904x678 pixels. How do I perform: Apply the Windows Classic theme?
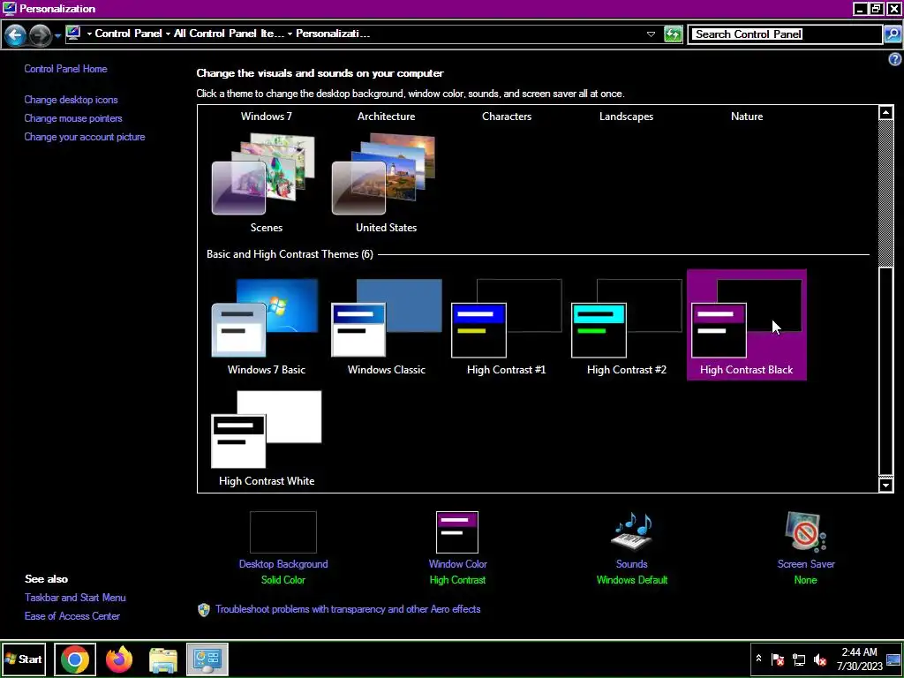point(386,325)
